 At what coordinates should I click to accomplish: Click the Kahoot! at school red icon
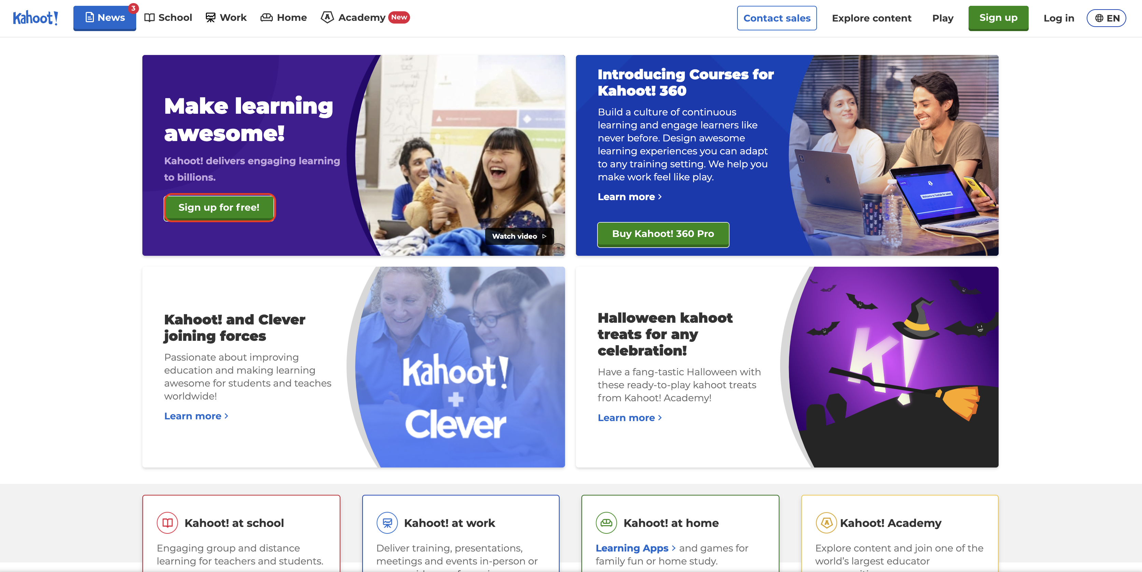[x=167, y=523]
